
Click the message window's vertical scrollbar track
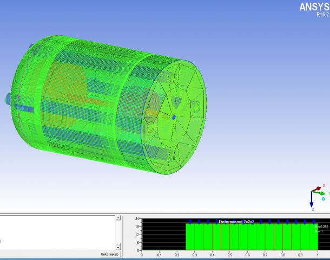pos(117,233)
